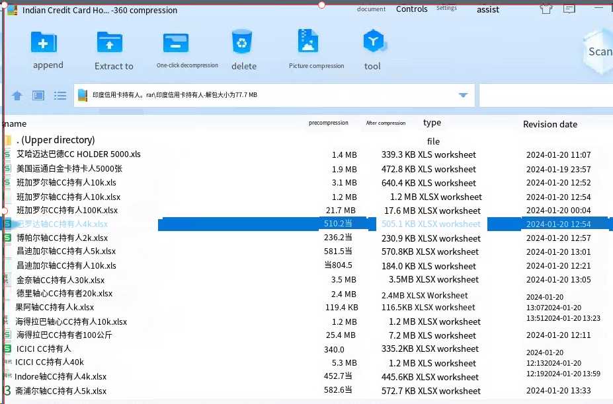The width and height of the screenshot is (613, 404).
Task: Select file 海得拉巴CC持有者100公斤
Action: point(64,335)
